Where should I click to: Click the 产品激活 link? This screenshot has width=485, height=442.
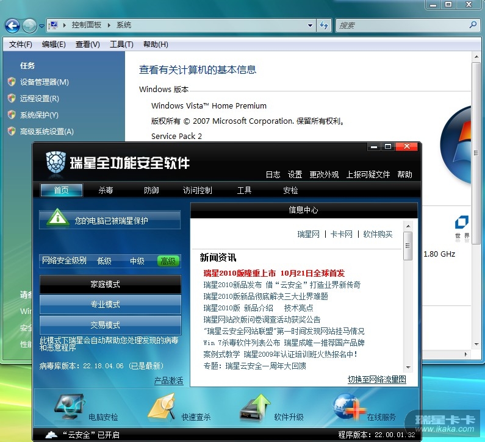[x=168, y=380]
